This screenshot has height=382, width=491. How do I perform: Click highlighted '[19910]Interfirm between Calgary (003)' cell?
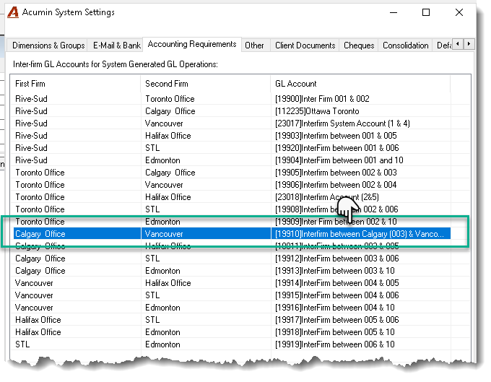(x=359, y=234)
